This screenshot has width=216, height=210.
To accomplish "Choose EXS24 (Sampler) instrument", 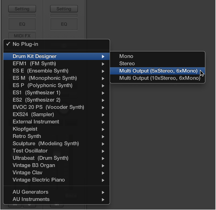I will click(57, 114).
